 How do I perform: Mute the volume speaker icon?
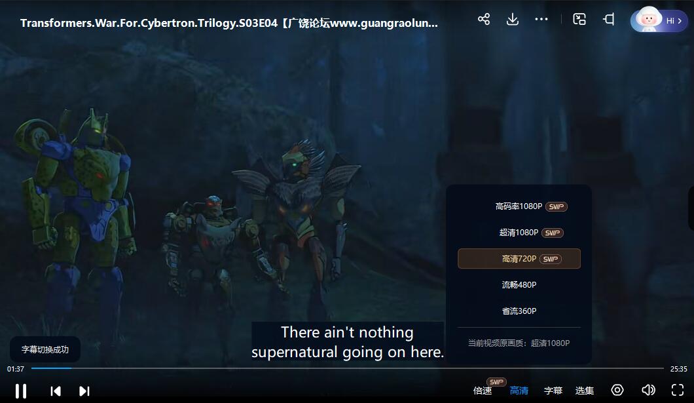coord(648,391)
